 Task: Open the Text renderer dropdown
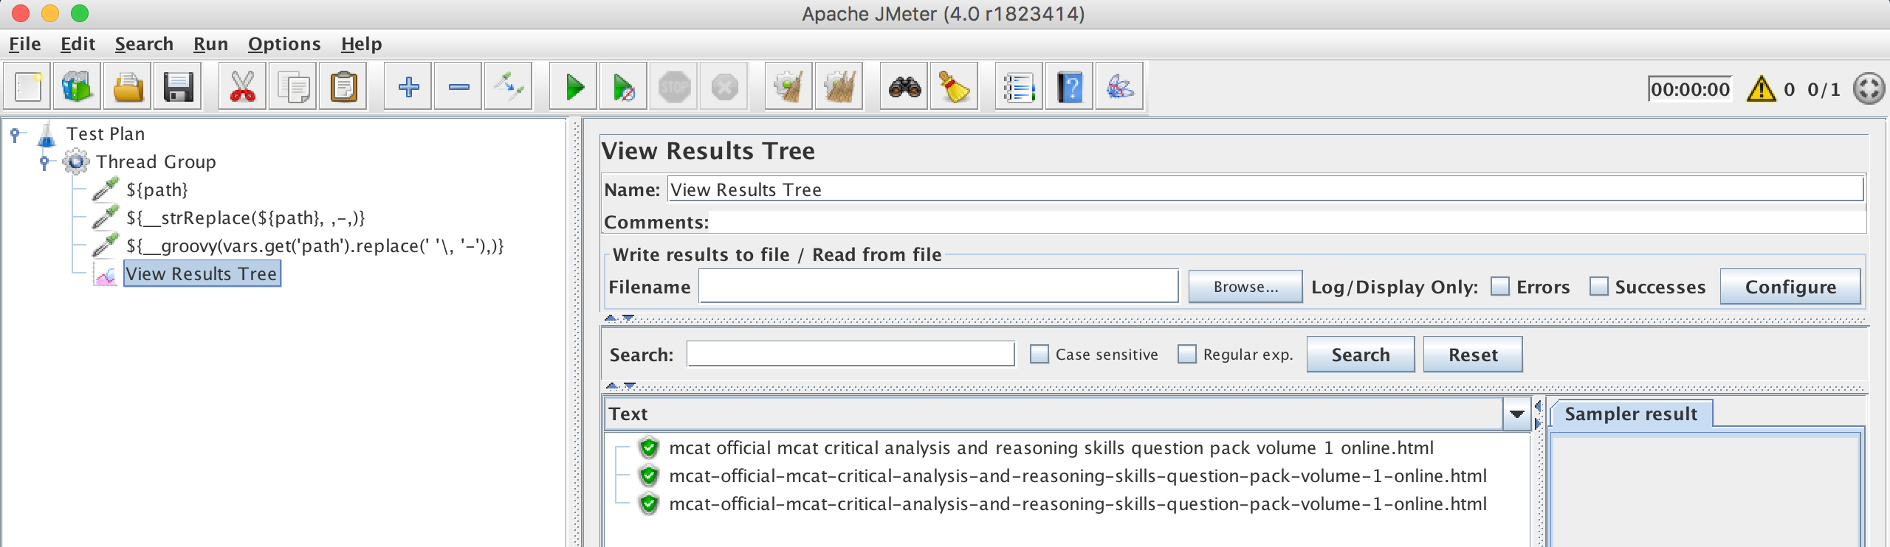[1516, 414]
